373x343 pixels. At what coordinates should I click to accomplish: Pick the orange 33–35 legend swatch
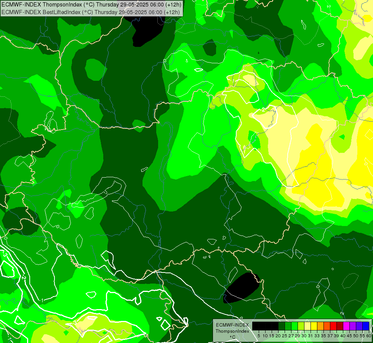click(320, 326)
